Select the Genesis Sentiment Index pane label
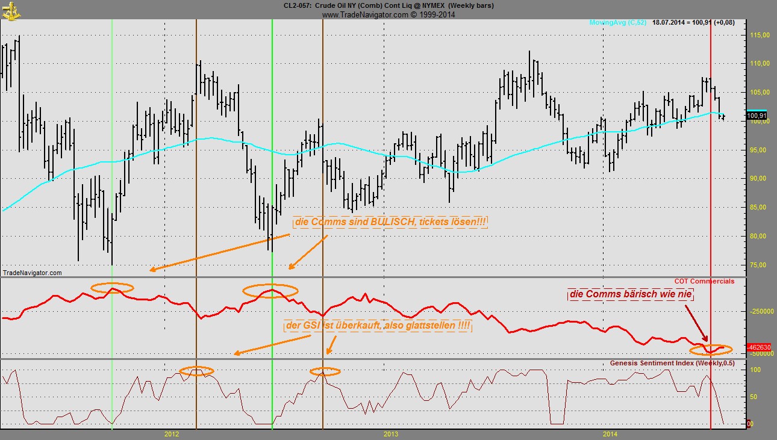The image size is (777, 440). 672,363
